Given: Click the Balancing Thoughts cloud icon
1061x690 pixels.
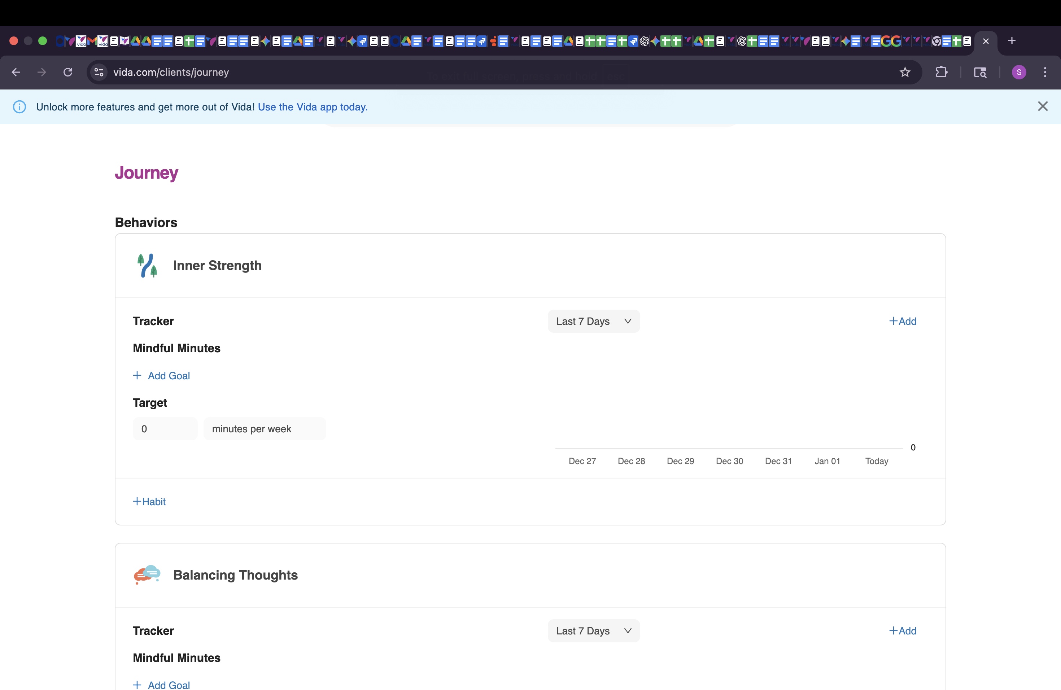Looking at the screenshot, I should point(147,575).
